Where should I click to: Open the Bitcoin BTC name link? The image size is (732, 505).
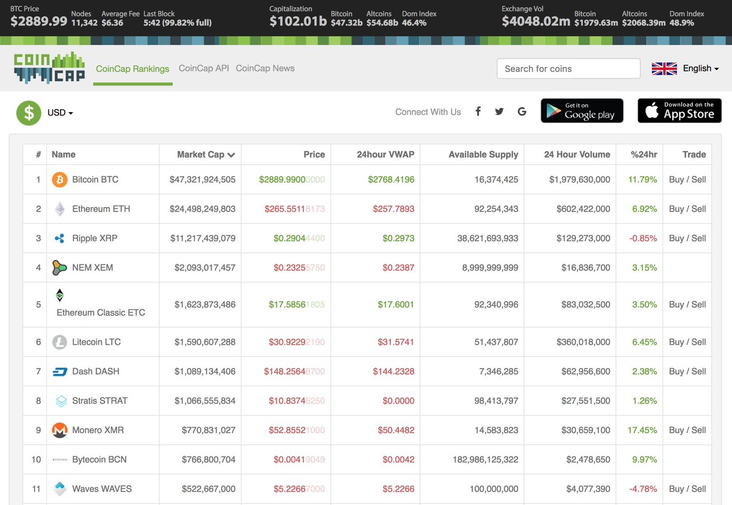point(95,180)
